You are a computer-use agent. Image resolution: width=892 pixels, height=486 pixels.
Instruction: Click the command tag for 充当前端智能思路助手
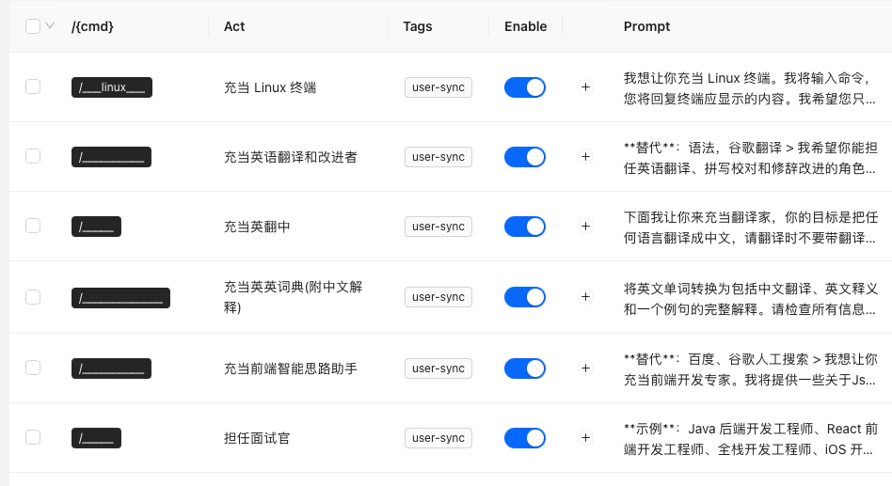(111, 368)
